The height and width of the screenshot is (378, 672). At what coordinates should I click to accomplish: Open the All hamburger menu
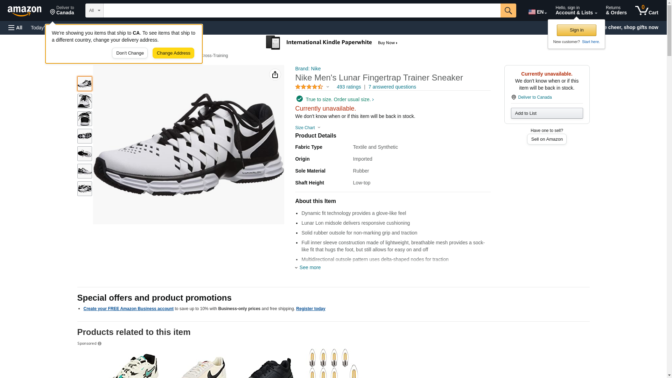click(x=15, y=28)
